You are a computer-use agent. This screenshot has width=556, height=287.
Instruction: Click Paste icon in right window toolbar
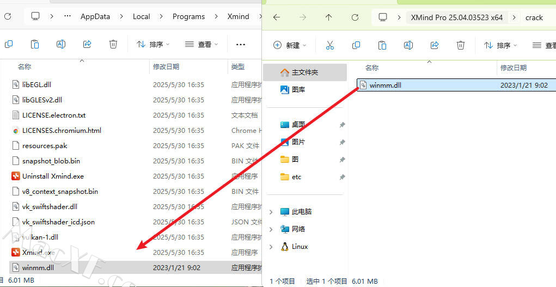(382, 45)
